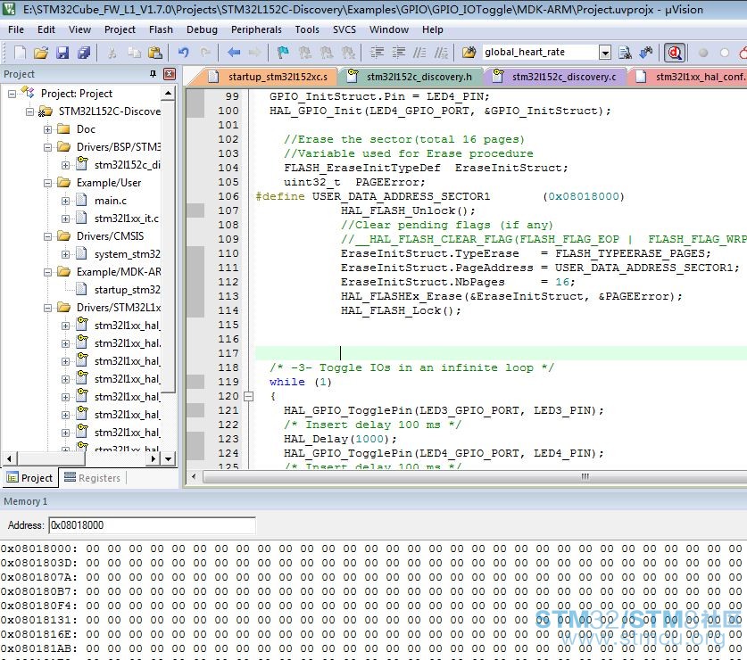Viewport: 747px width, 660px height.
Task: Click the Memory 1 Address field
Action: point(152,525)
